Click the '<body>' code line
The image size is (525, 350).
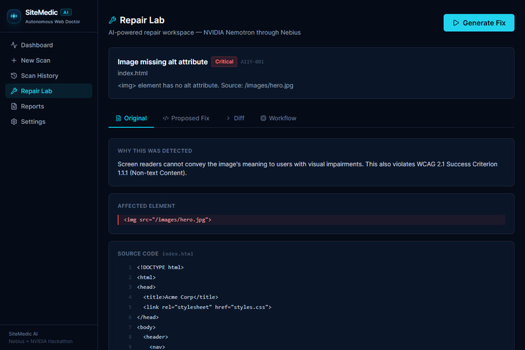point(146,327)
